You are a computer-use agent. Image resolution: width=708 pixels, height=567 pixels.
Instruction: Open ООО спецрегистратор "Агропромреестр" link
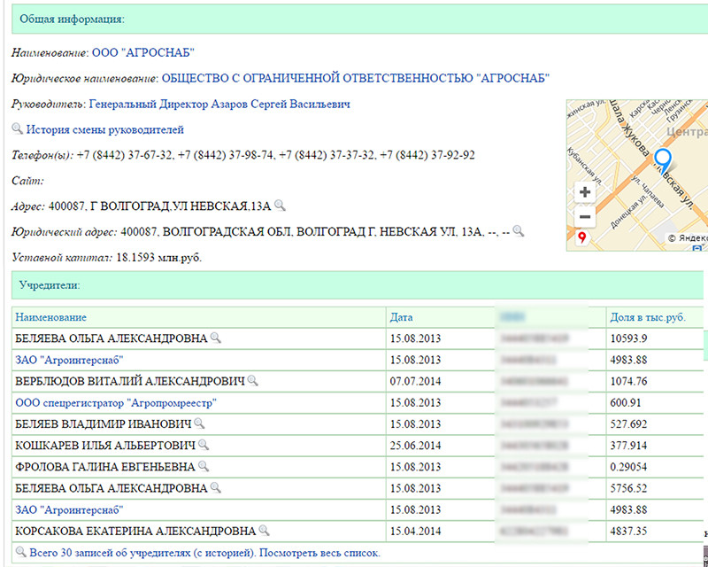(x=116, y=402)
